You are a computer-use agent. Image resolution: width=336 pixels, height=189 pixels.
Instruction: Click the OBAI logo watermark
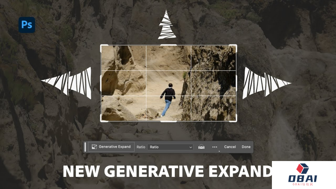tap(303, 174)
